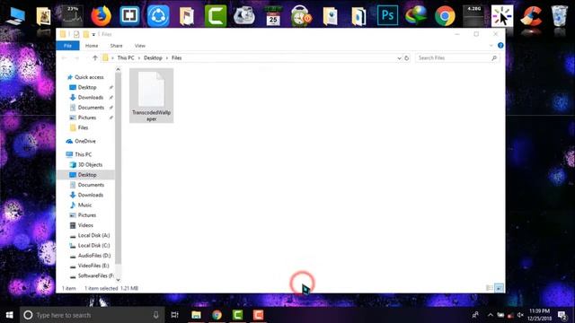Image resolution: width=575 pixels, height=323 pixels.
Task: Open the calendar dock icon showing 25
Action: pyautogui.click(x=273, y=16)
